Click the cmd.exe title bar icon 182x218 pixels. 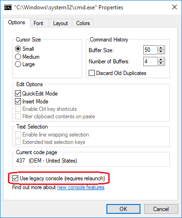tap(8, 7)
